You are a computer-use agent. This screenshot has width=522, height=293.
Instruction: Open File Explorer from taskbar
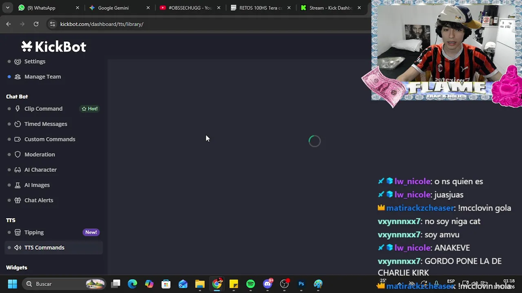(200, 284)
